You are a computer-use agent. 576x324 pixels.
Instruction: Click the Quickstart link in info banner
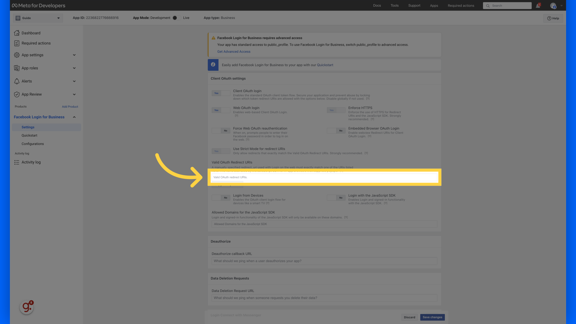325,65
